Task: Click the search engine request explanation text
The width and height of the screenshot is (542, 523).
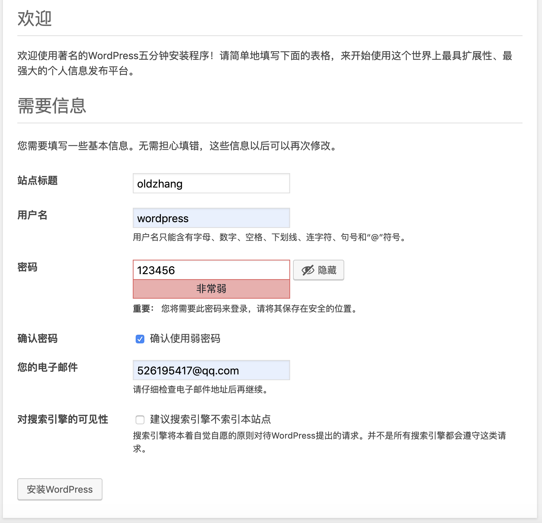Action: coord(319,442)
